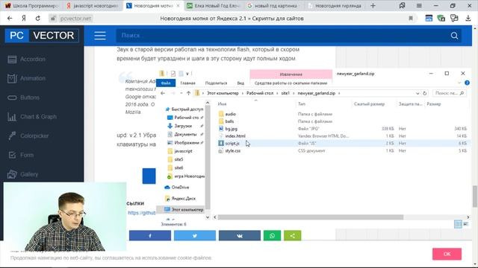This screenshot has width=478, height=268.
Task: Open the browser downloads arrow icon
Action: point(468,18)
